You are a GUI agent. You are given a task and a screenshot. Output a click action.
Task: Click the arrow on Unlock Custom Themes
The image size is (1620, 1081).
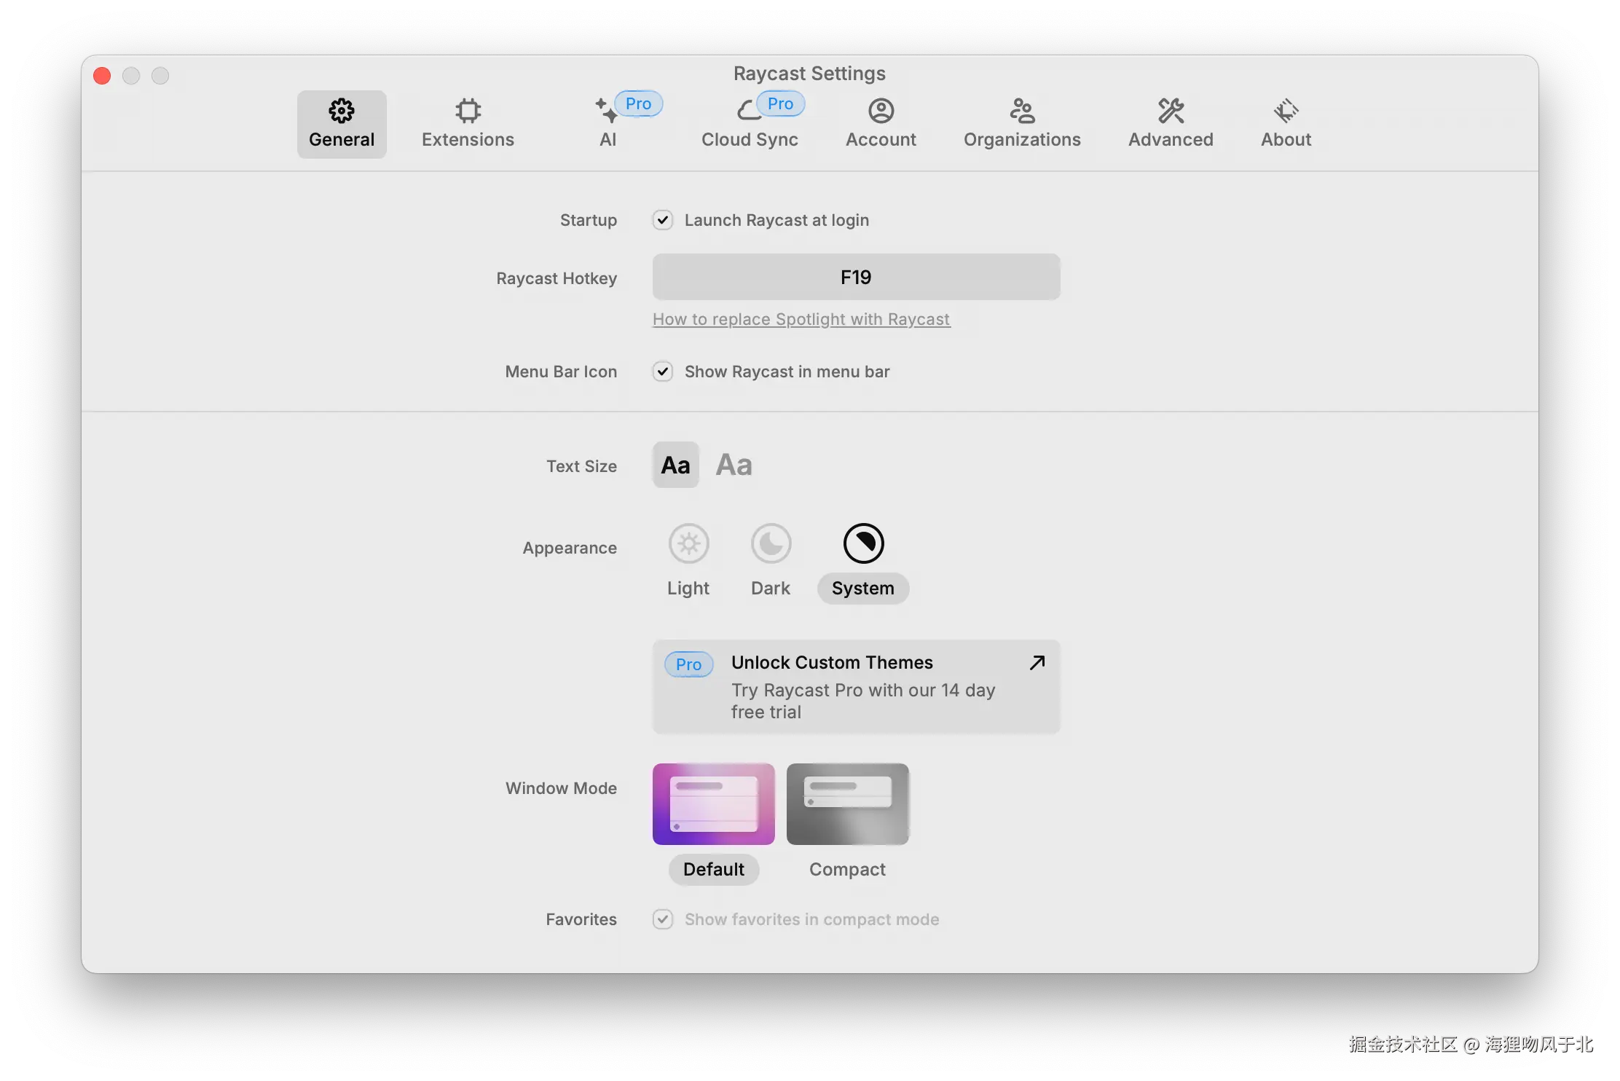[1037, 662]
